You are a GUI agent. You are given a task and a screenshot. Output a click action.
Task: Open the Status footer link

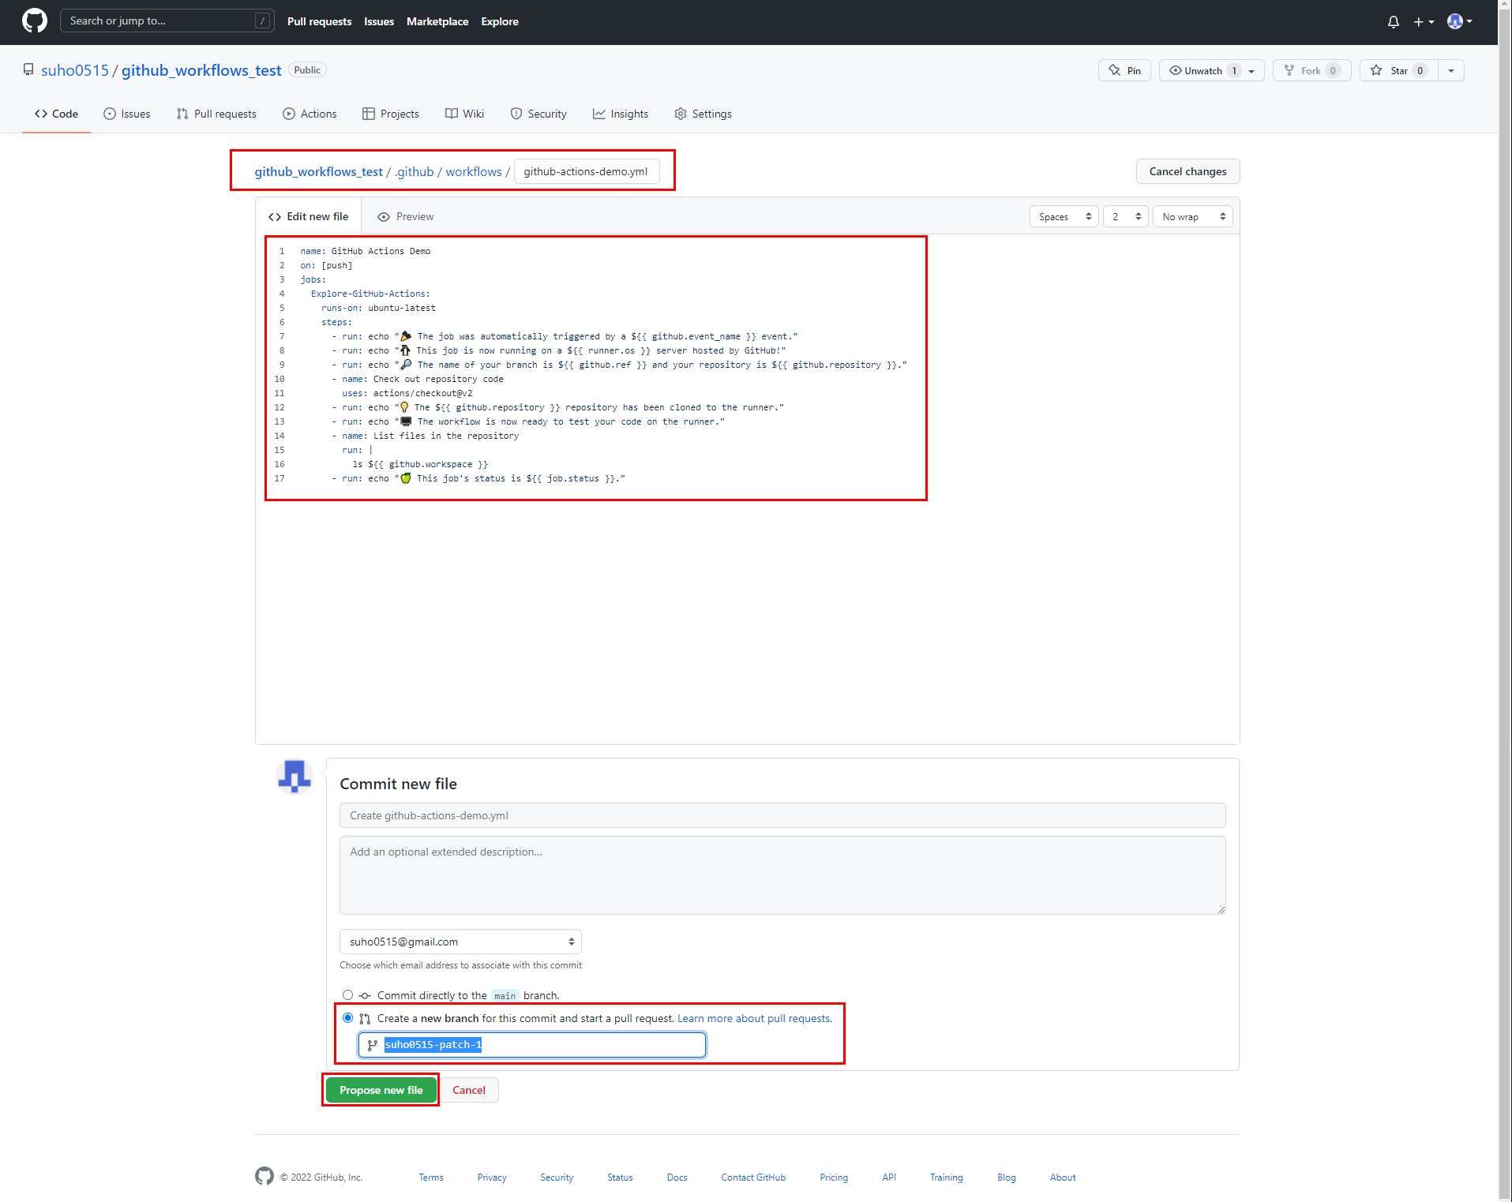point(620,1177)
